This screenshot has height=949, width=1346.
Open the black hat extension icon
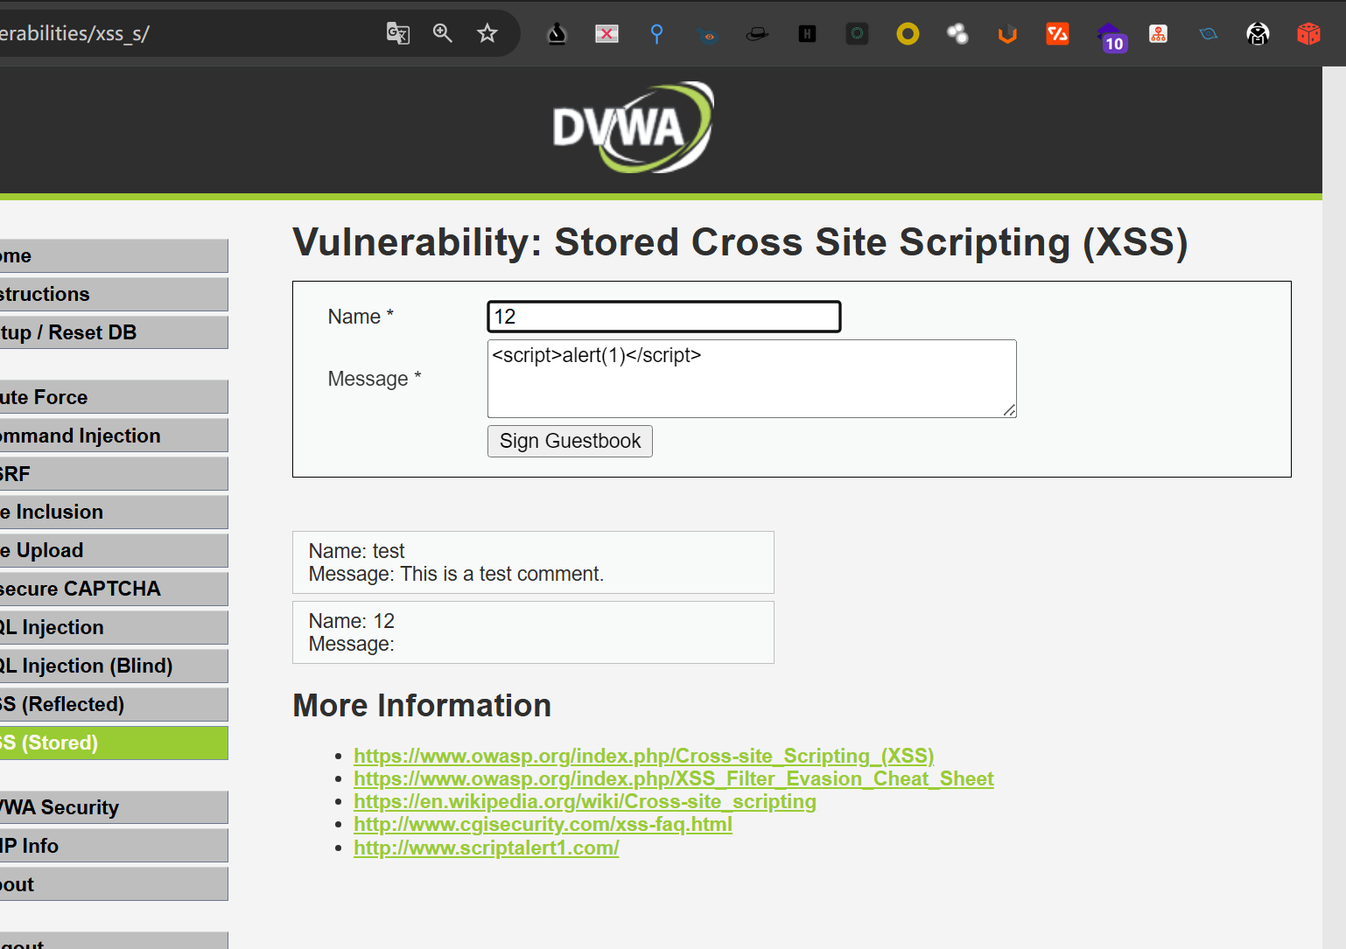point(757,34)
